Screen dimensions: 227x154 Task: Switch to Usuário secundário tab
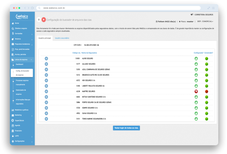click(62, 38)
